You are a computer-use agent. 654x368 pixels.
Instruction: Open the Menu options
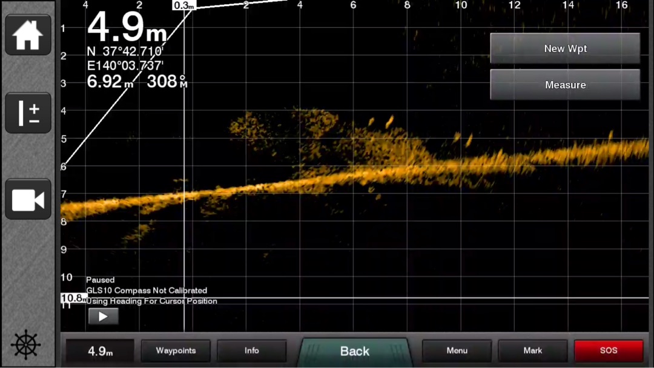457,351
